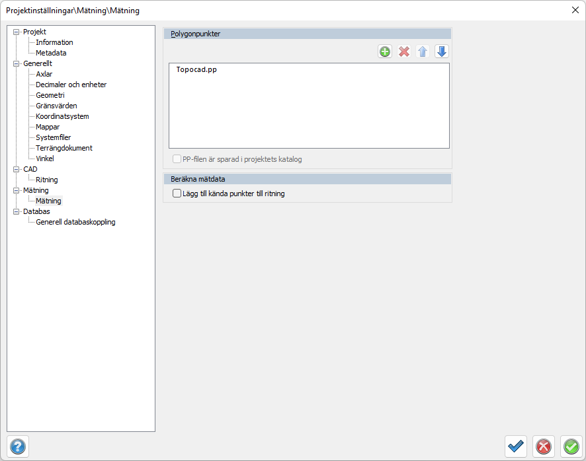The width and height of the screenshot is (586, 461).
Task: Collapse the Generellt tree node
Action: click(x=17, y=63)
